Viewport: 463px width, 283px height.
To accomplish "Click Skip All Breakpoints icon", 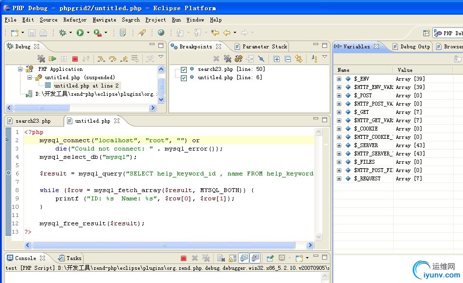I will 262,59.
